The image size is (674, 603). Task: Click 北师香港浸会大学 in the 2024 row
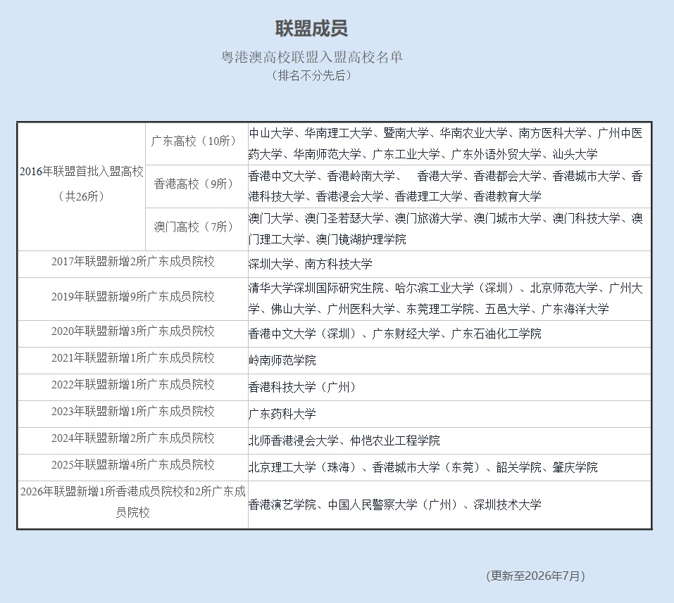tap(294, 440)
